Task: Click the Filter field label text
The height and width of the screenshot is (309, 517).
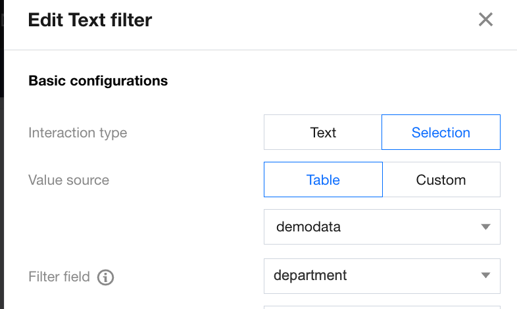Action: [x=59, y=277]
